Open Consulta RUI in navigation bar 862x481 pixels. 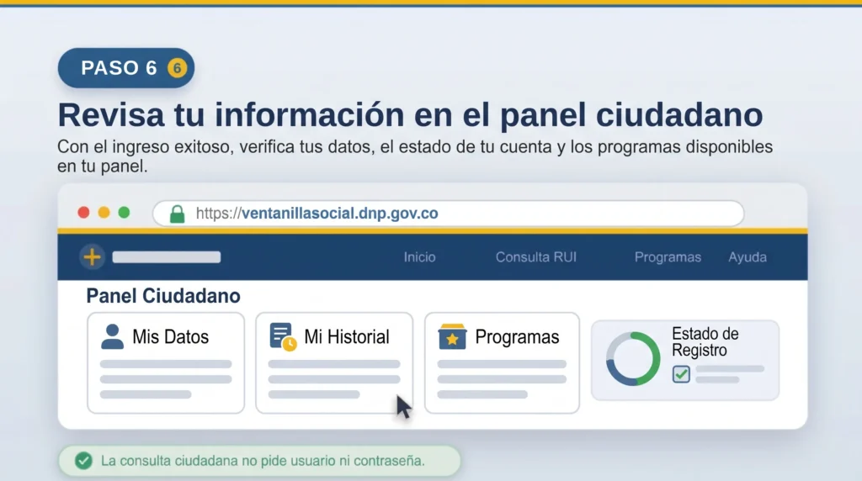pyautogui.click(x=536, y=257)
